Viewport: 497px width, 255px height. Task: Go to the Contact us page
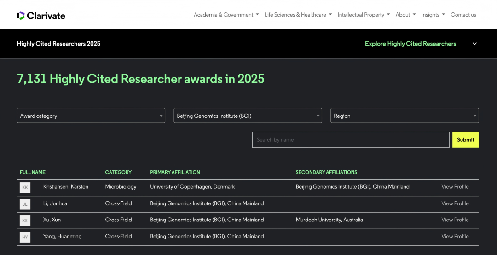[x=463, y=15]
